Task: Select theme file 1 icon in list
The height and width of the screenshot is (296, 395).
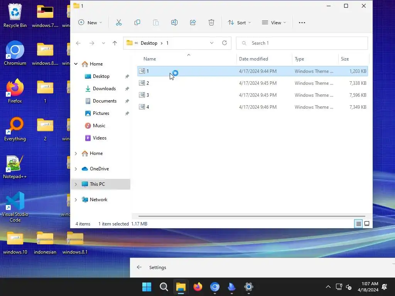Action: point(142,71)
